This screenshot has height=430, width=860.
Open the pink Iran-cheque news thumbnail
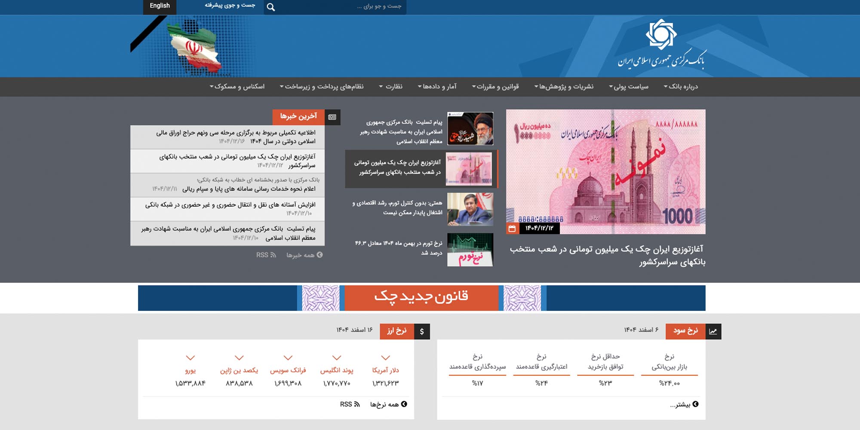(469, 169)
